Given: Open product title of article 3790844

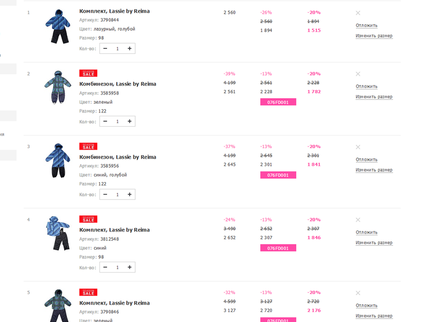Looking at the screenshot, I should click(114, 11).
